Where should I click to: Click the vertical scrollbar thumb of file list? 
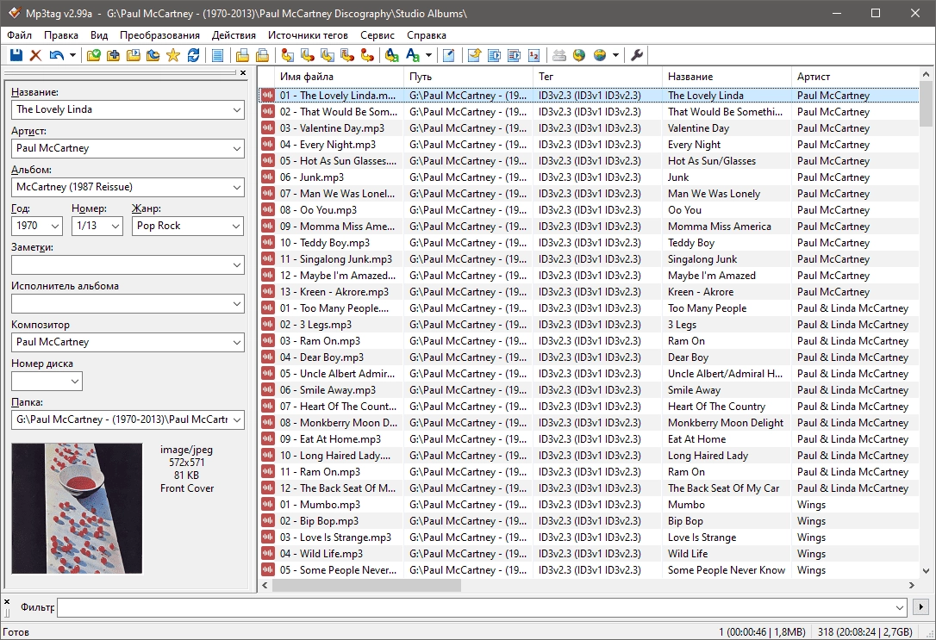(926, 103)
